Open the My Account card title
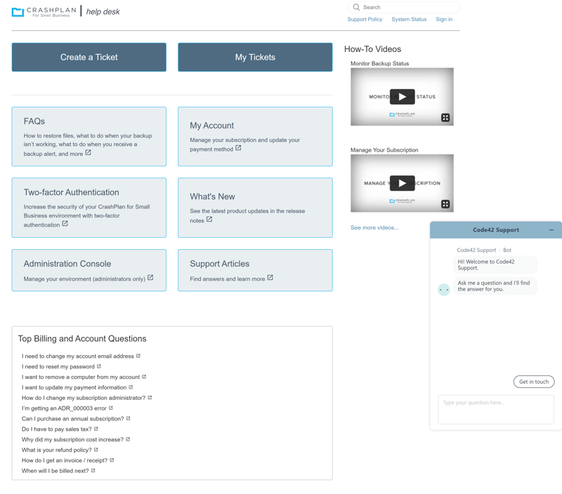This screenshot has height=494, width=562. pos(212,126)
